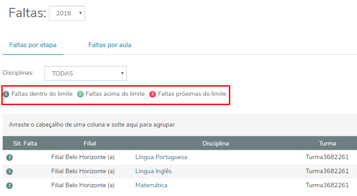Image resolution: width=357 pixels, height=196 pixels.
Task: Switch to Faltas por aula tab
Action: (x=110, y=45)
